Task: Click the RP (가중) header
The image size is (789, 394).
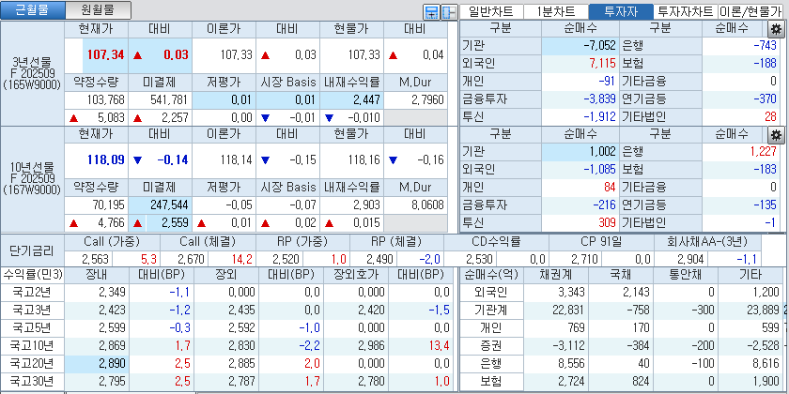Action: coord(302,242)
